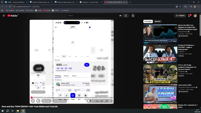Viewport: 201px width, 113px height.
Task: Close the 'energy tron' Google tab
Action: point(101,2)
